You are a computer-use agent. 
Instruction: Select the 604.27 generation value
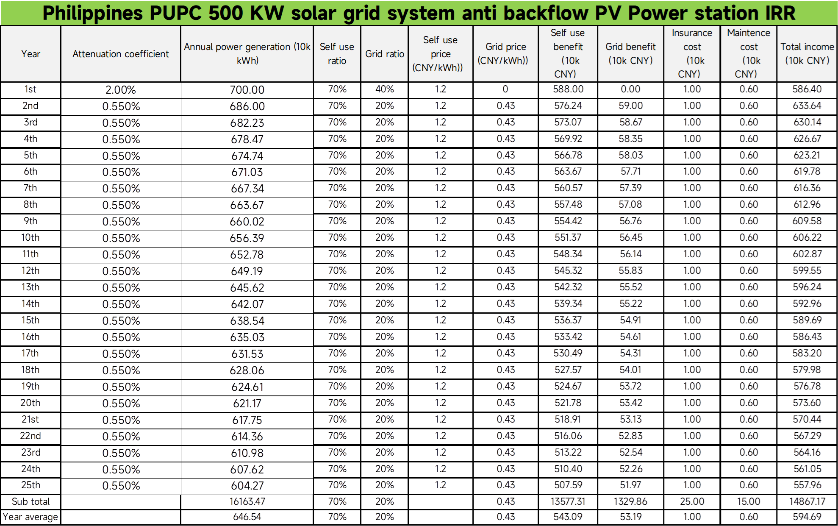[x=247, y=486]
